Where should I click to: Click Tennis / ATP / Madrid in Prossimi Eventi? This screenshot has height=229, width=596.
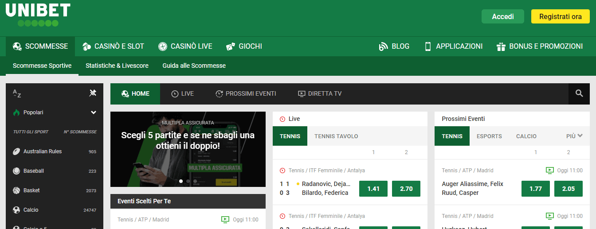pos(468,171)
